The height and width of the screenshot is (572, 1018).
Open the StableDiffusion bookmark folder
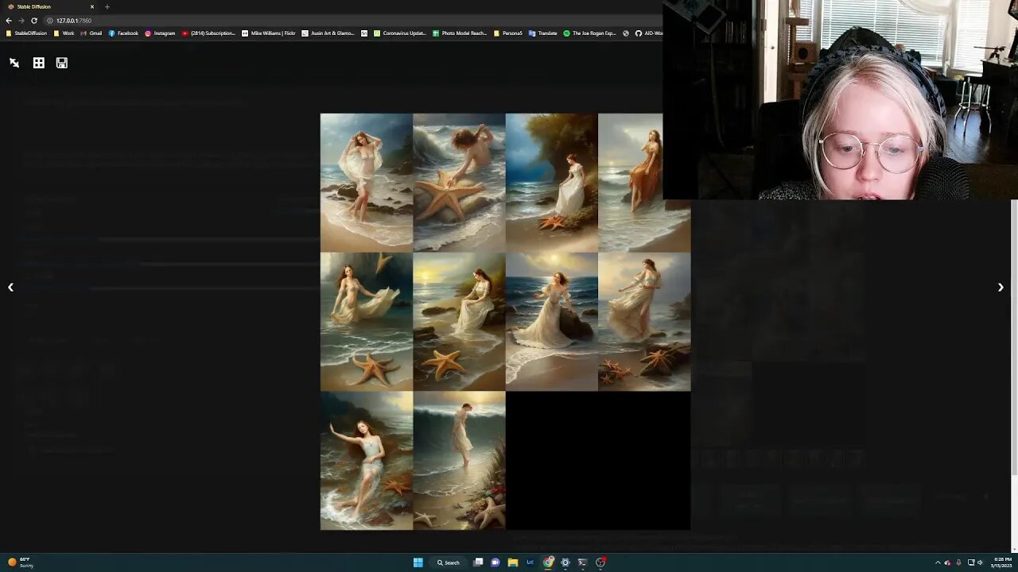tap(26, 33)
